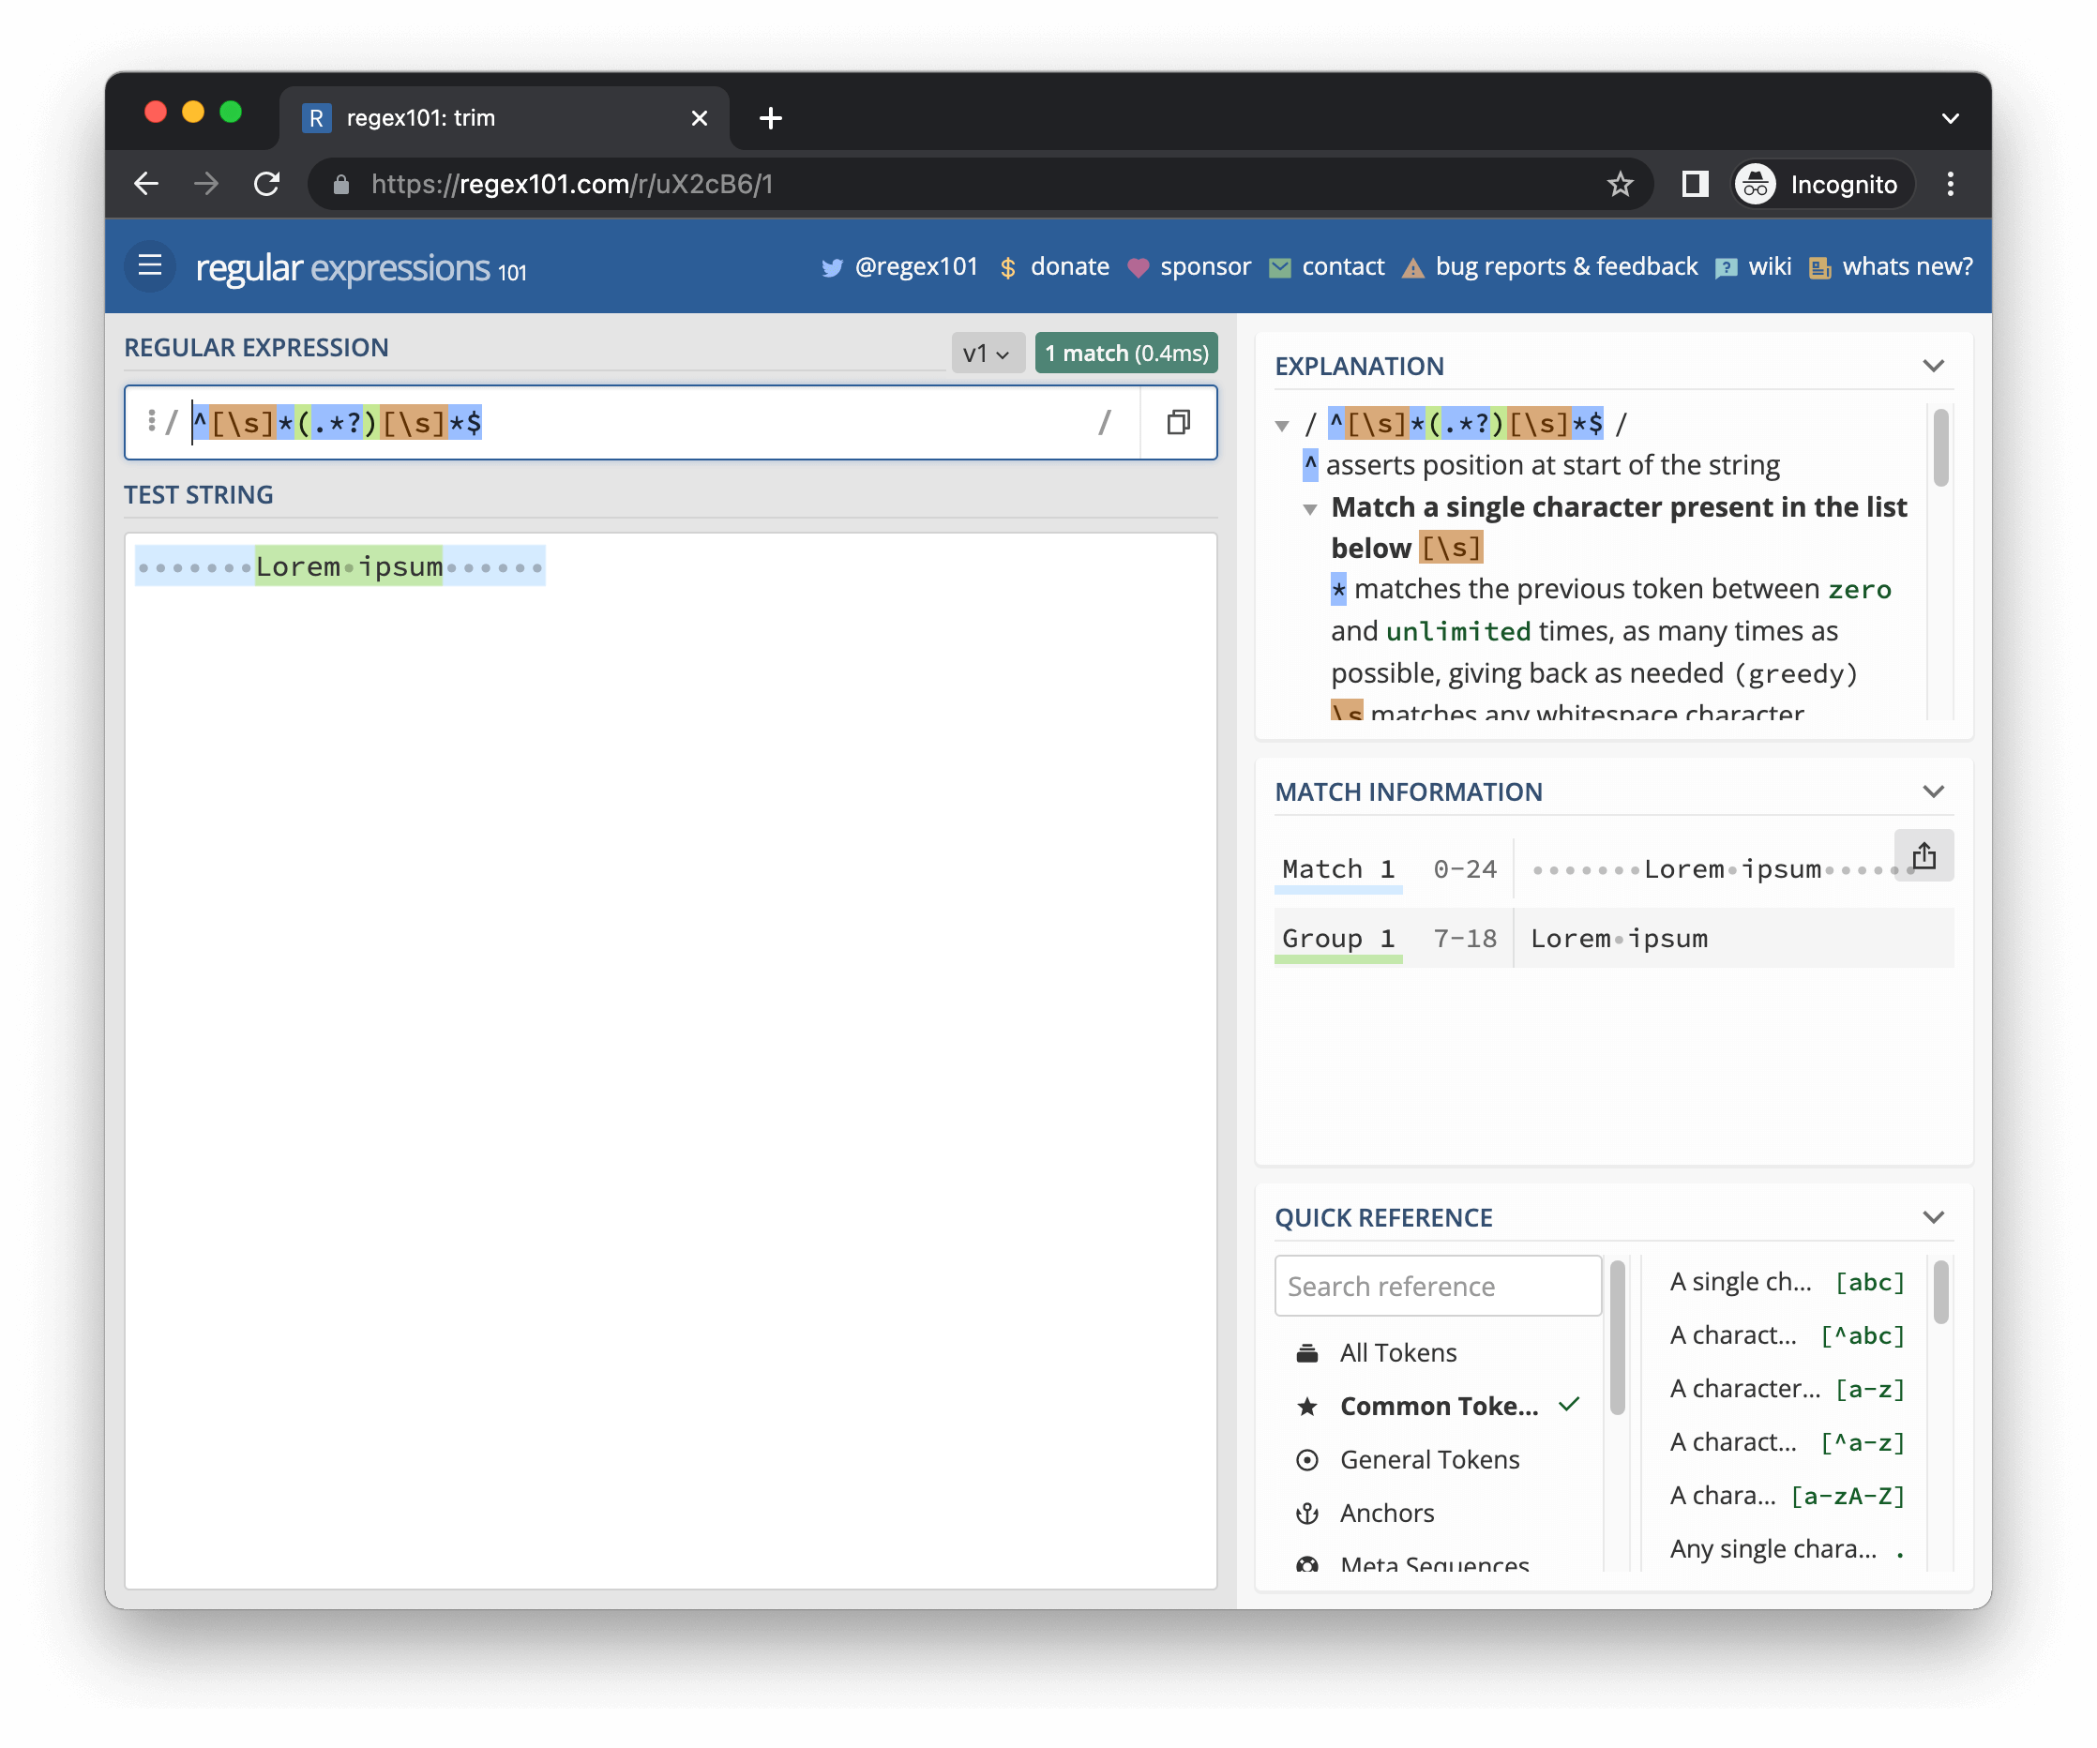
Task: Copy regex to clipboard icon
Action: click(1178, 422)
